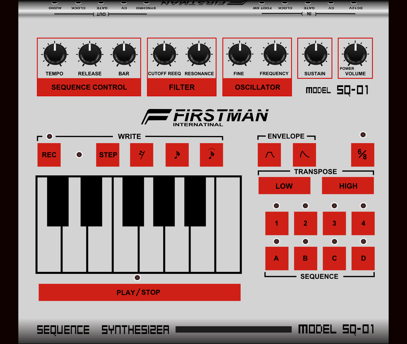Select the LOW transpose button
407x344 pixels.
point(284,186)
